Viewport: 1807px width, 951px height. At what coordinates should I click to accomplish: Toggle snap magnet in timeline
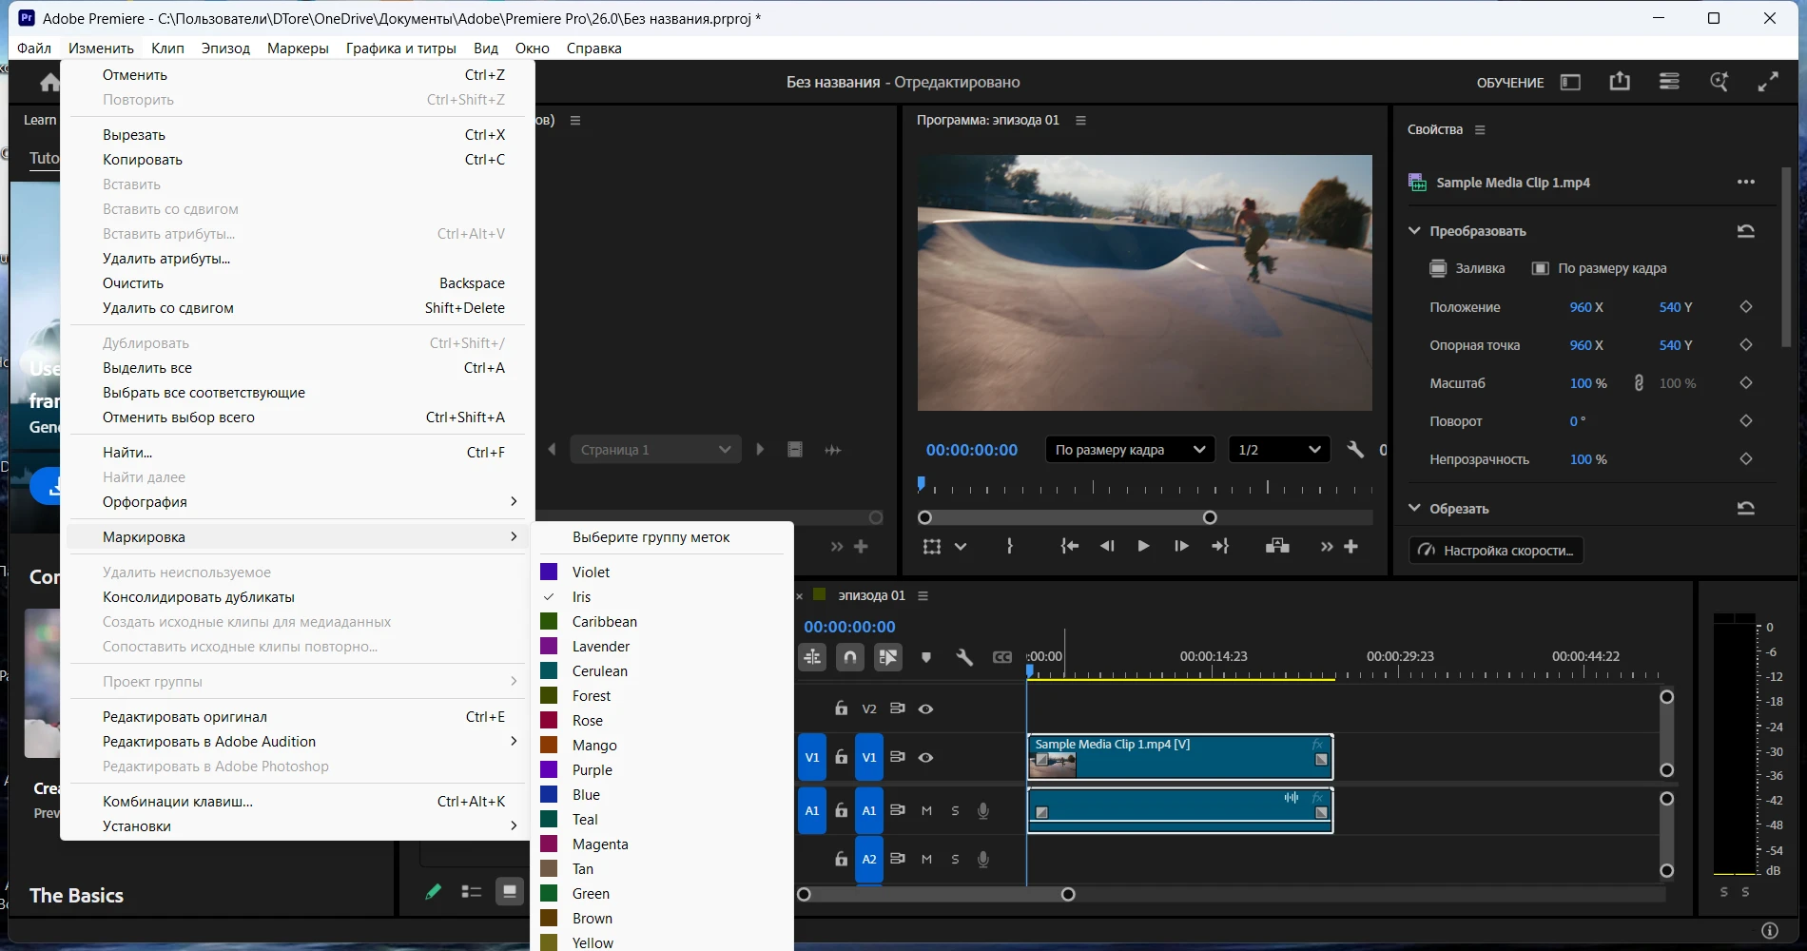[850, 657]
